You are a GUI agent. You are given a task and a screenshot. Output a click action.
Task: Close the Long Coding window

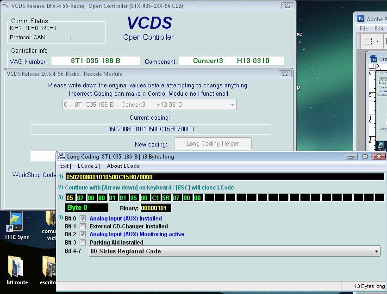pyautogui.click(x=379, y=157)
